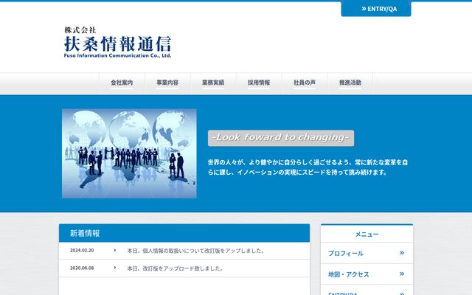This screenshot has width=472, height=295.
Task: Click the double chevron next to 地図・アクセス
Action: click(x=402, y=274)
